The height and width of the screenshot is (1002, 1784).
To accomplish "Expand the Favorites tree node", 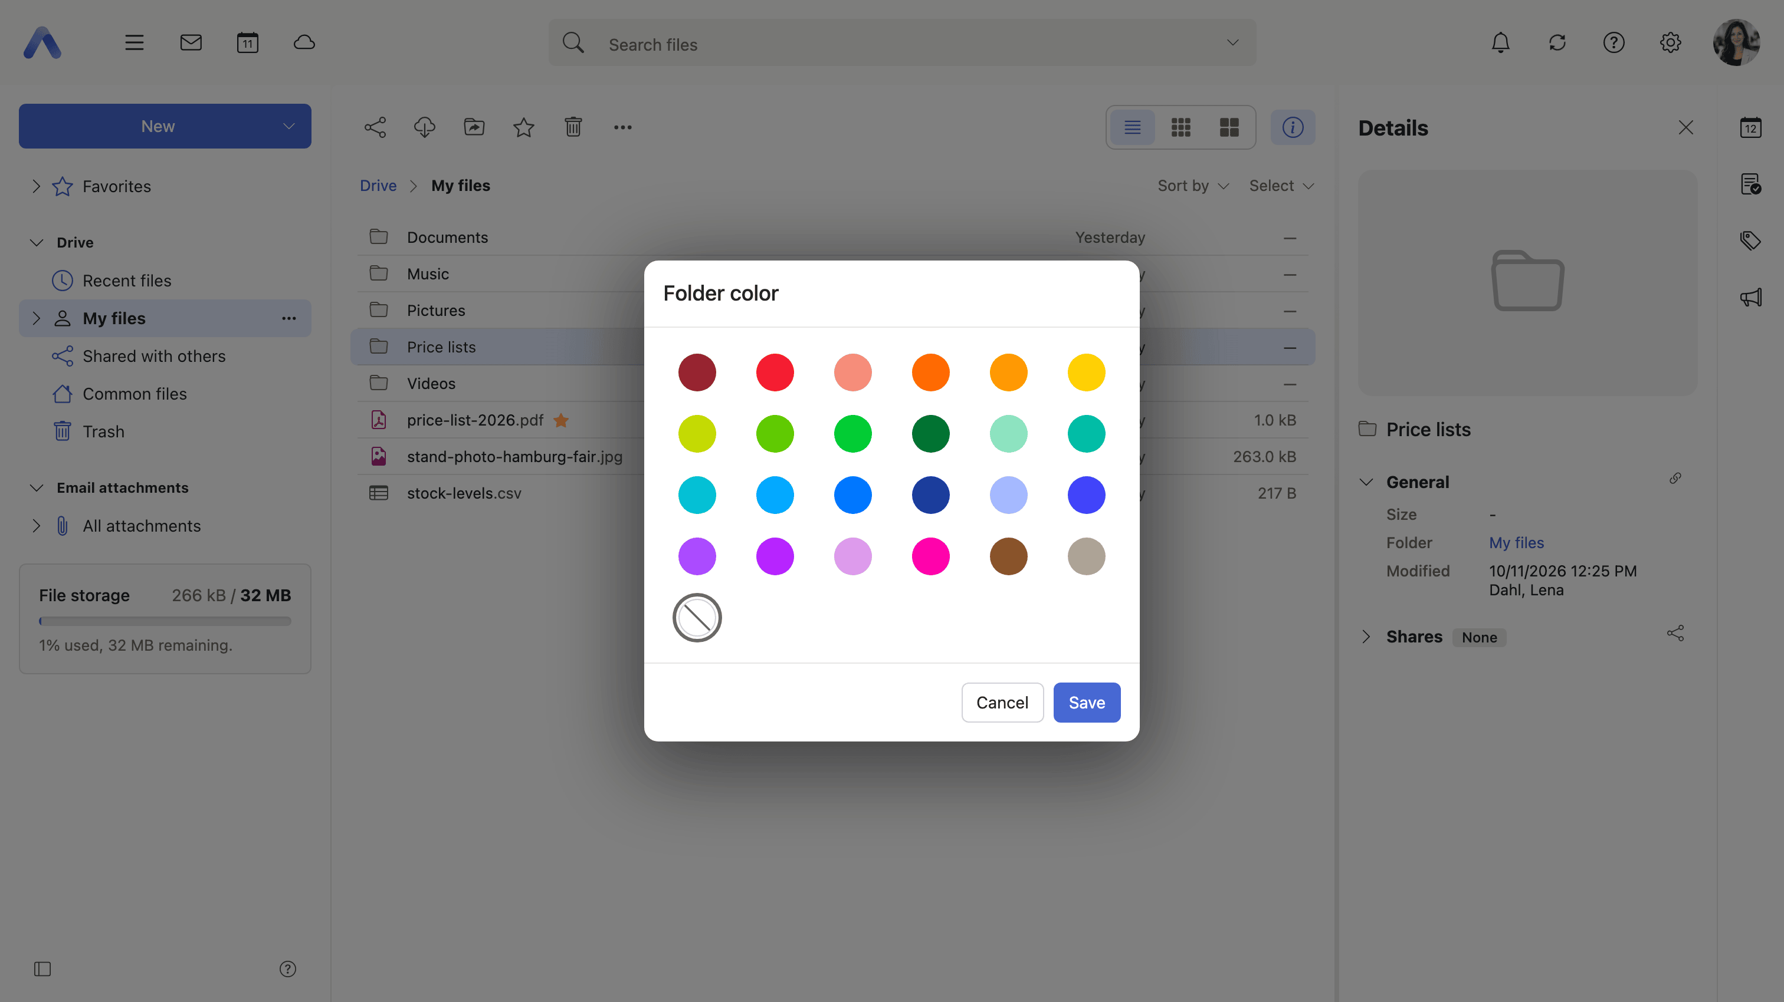I will coord(36,186).
